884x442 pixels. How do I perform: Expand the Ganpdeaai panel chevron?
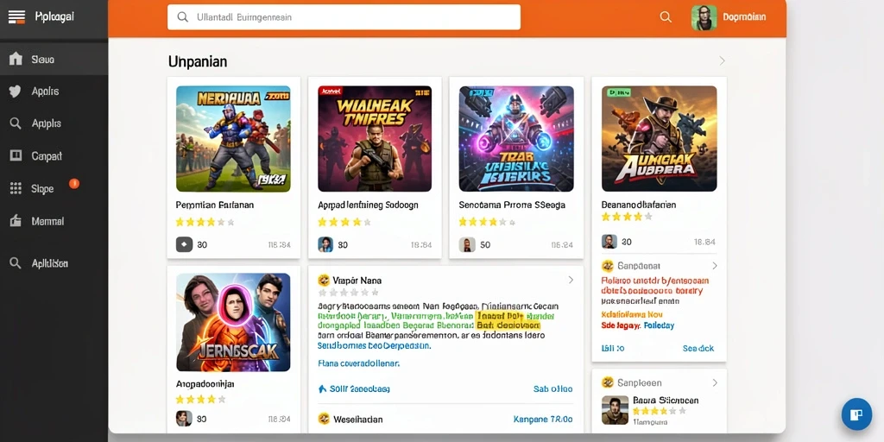(x=714, y=266)
